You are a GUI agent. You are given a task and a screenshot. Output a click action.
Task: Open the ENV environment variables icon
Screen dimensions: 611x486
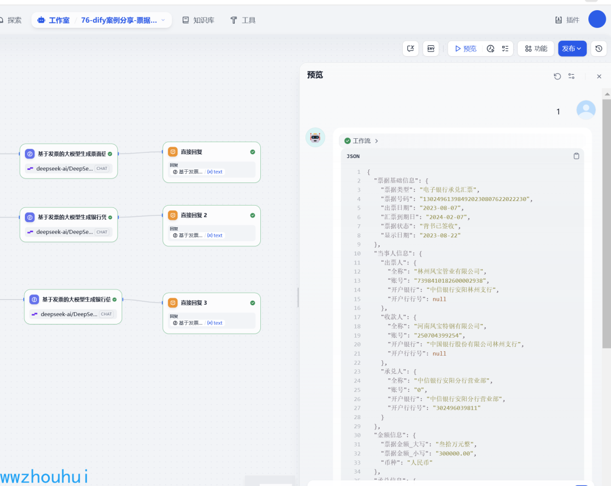tap(431, 48)
